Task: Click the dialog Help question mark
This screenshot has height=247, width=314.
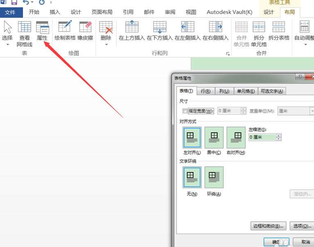Action: (300, 77)
